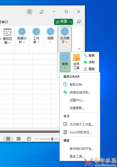The height and width of the screenshot is (167, 117).
Task: Close the Excel window
Action: [79, 12]
